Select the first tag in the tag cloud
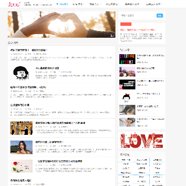 [126, 160]
